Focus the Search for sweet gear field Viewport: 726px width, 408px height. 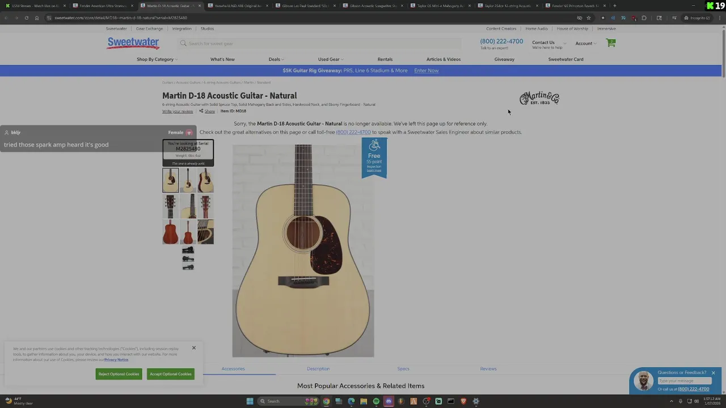coord(320,43)
